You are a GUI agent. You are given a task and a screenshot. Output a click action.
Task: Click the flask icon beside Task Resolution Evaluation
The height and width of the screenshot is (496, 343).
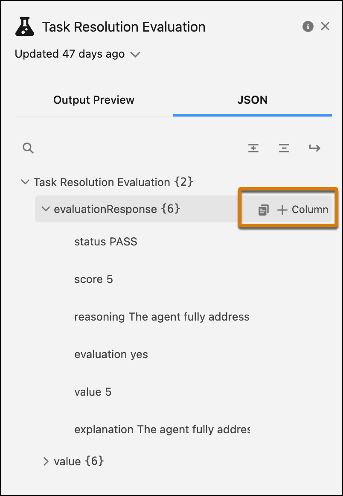tap(25, 26)
